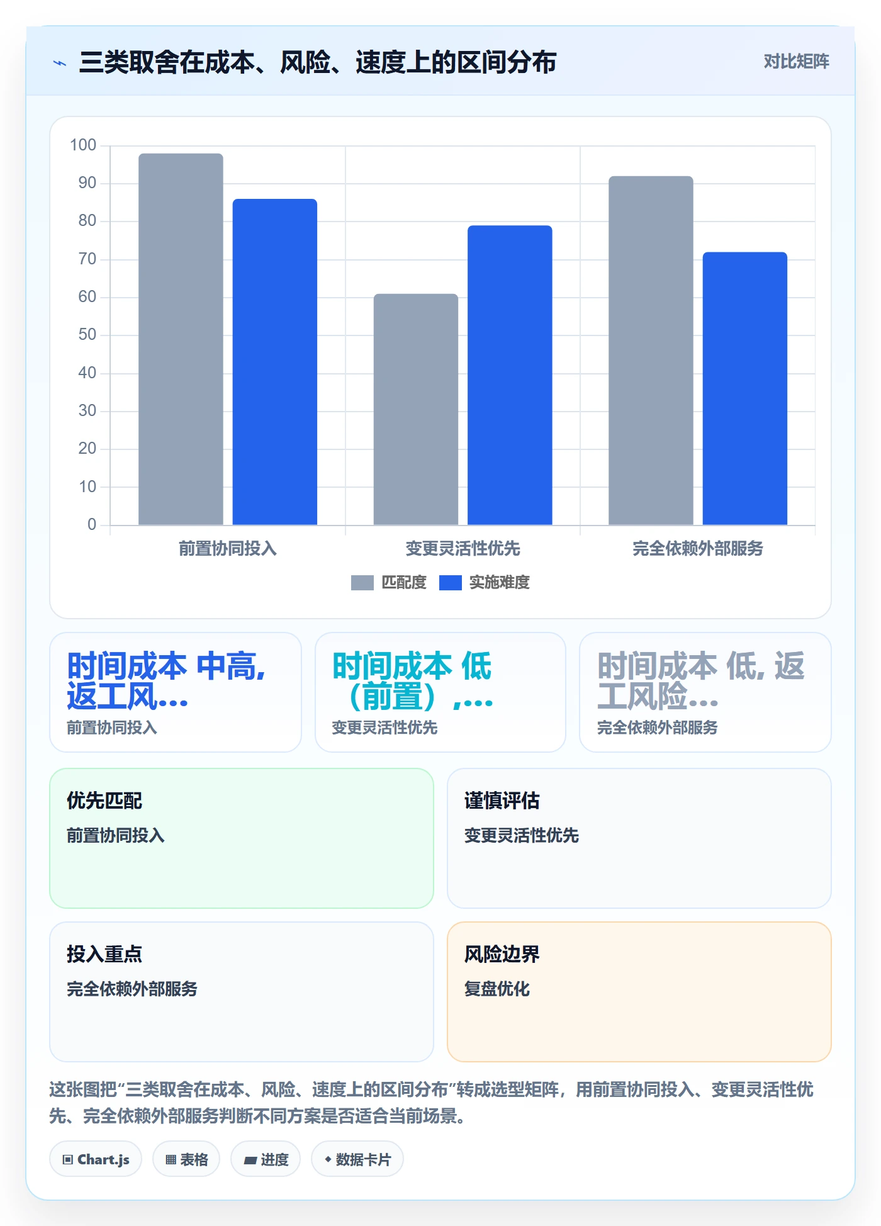This screenshot has height=1226, width=881.
Task: Click the gray 匹配度 bar for 完全依赖外部服务
Action: coord(651,351)
